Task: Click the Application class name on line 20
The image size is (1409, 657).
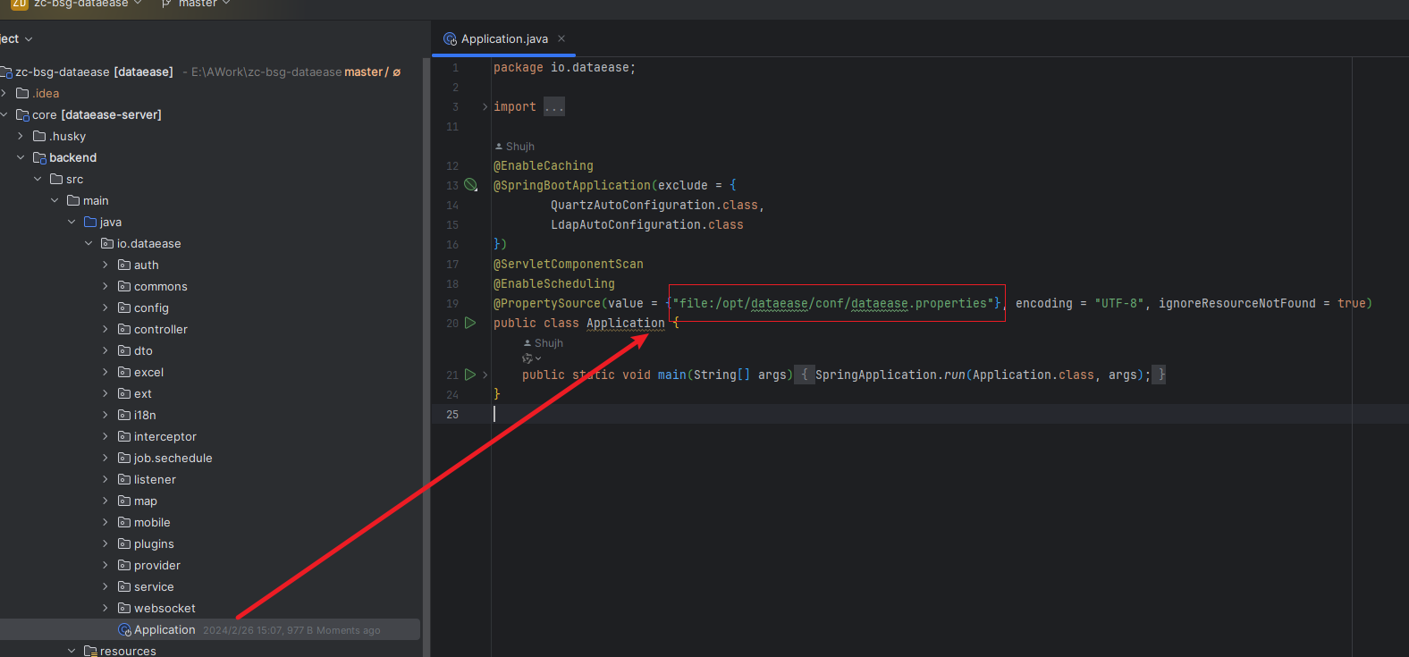Action: 626,323
